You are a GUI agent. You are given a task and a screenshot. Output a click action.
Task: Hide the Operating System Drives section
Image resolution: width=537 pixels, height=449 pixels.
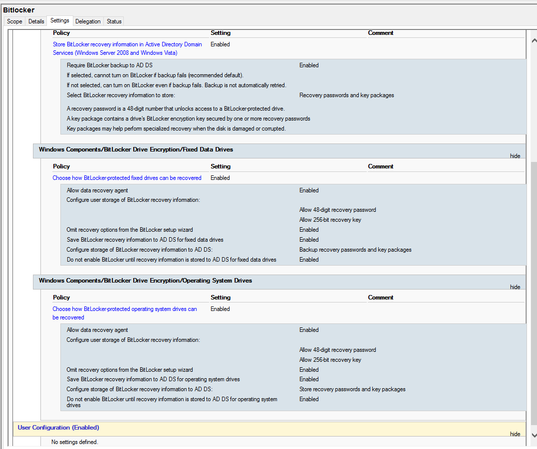[x=515, y=287]
